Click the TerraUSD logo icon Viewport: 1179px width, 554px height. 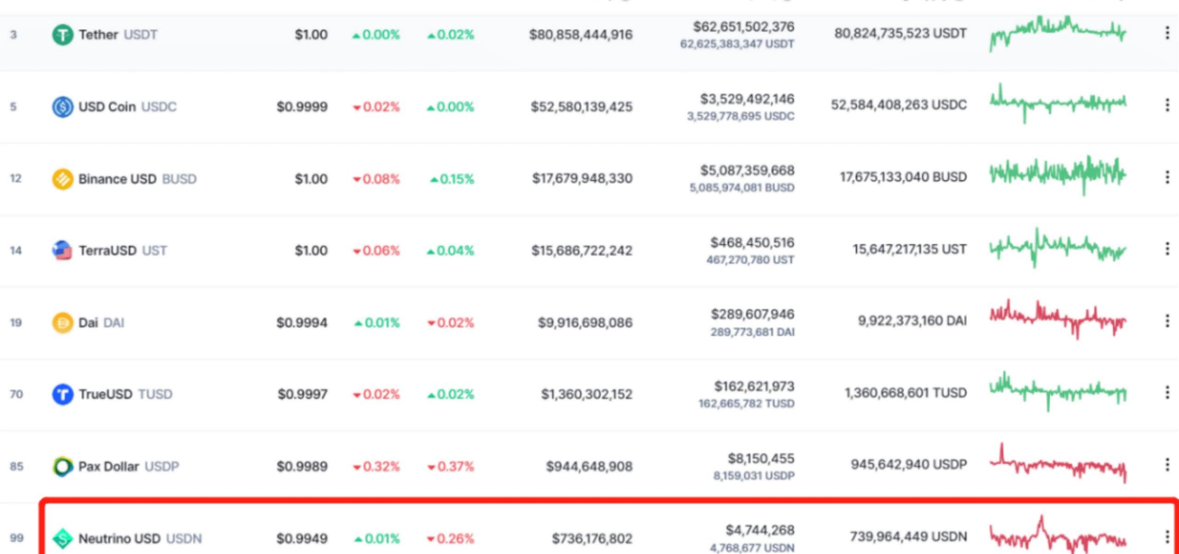[x=63, y=251]
